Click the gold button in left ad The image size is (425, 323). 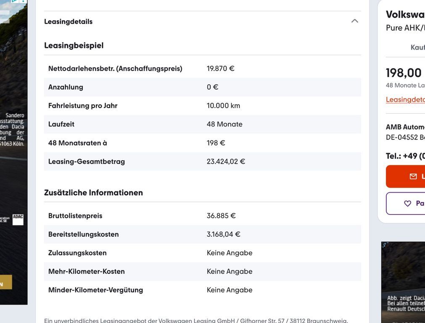(6, 282)
